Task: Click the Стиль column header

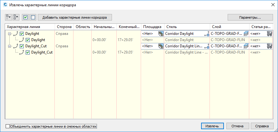Action: 187,27
